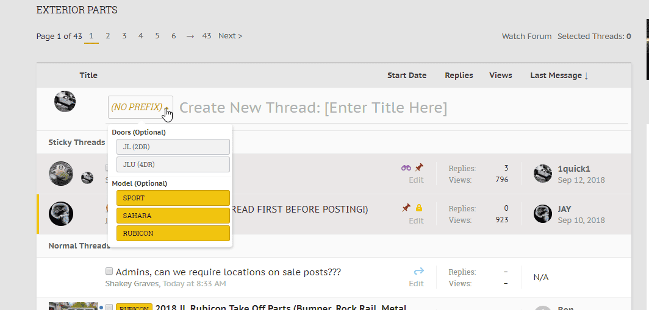Click 1quick1's last message avatar
This screenshot has width=649, height=310.
543,174
